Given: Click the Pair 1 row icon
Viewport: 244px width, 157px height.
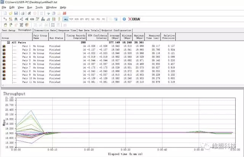Looking at the screenshot, I should click(x=4, y=46).
